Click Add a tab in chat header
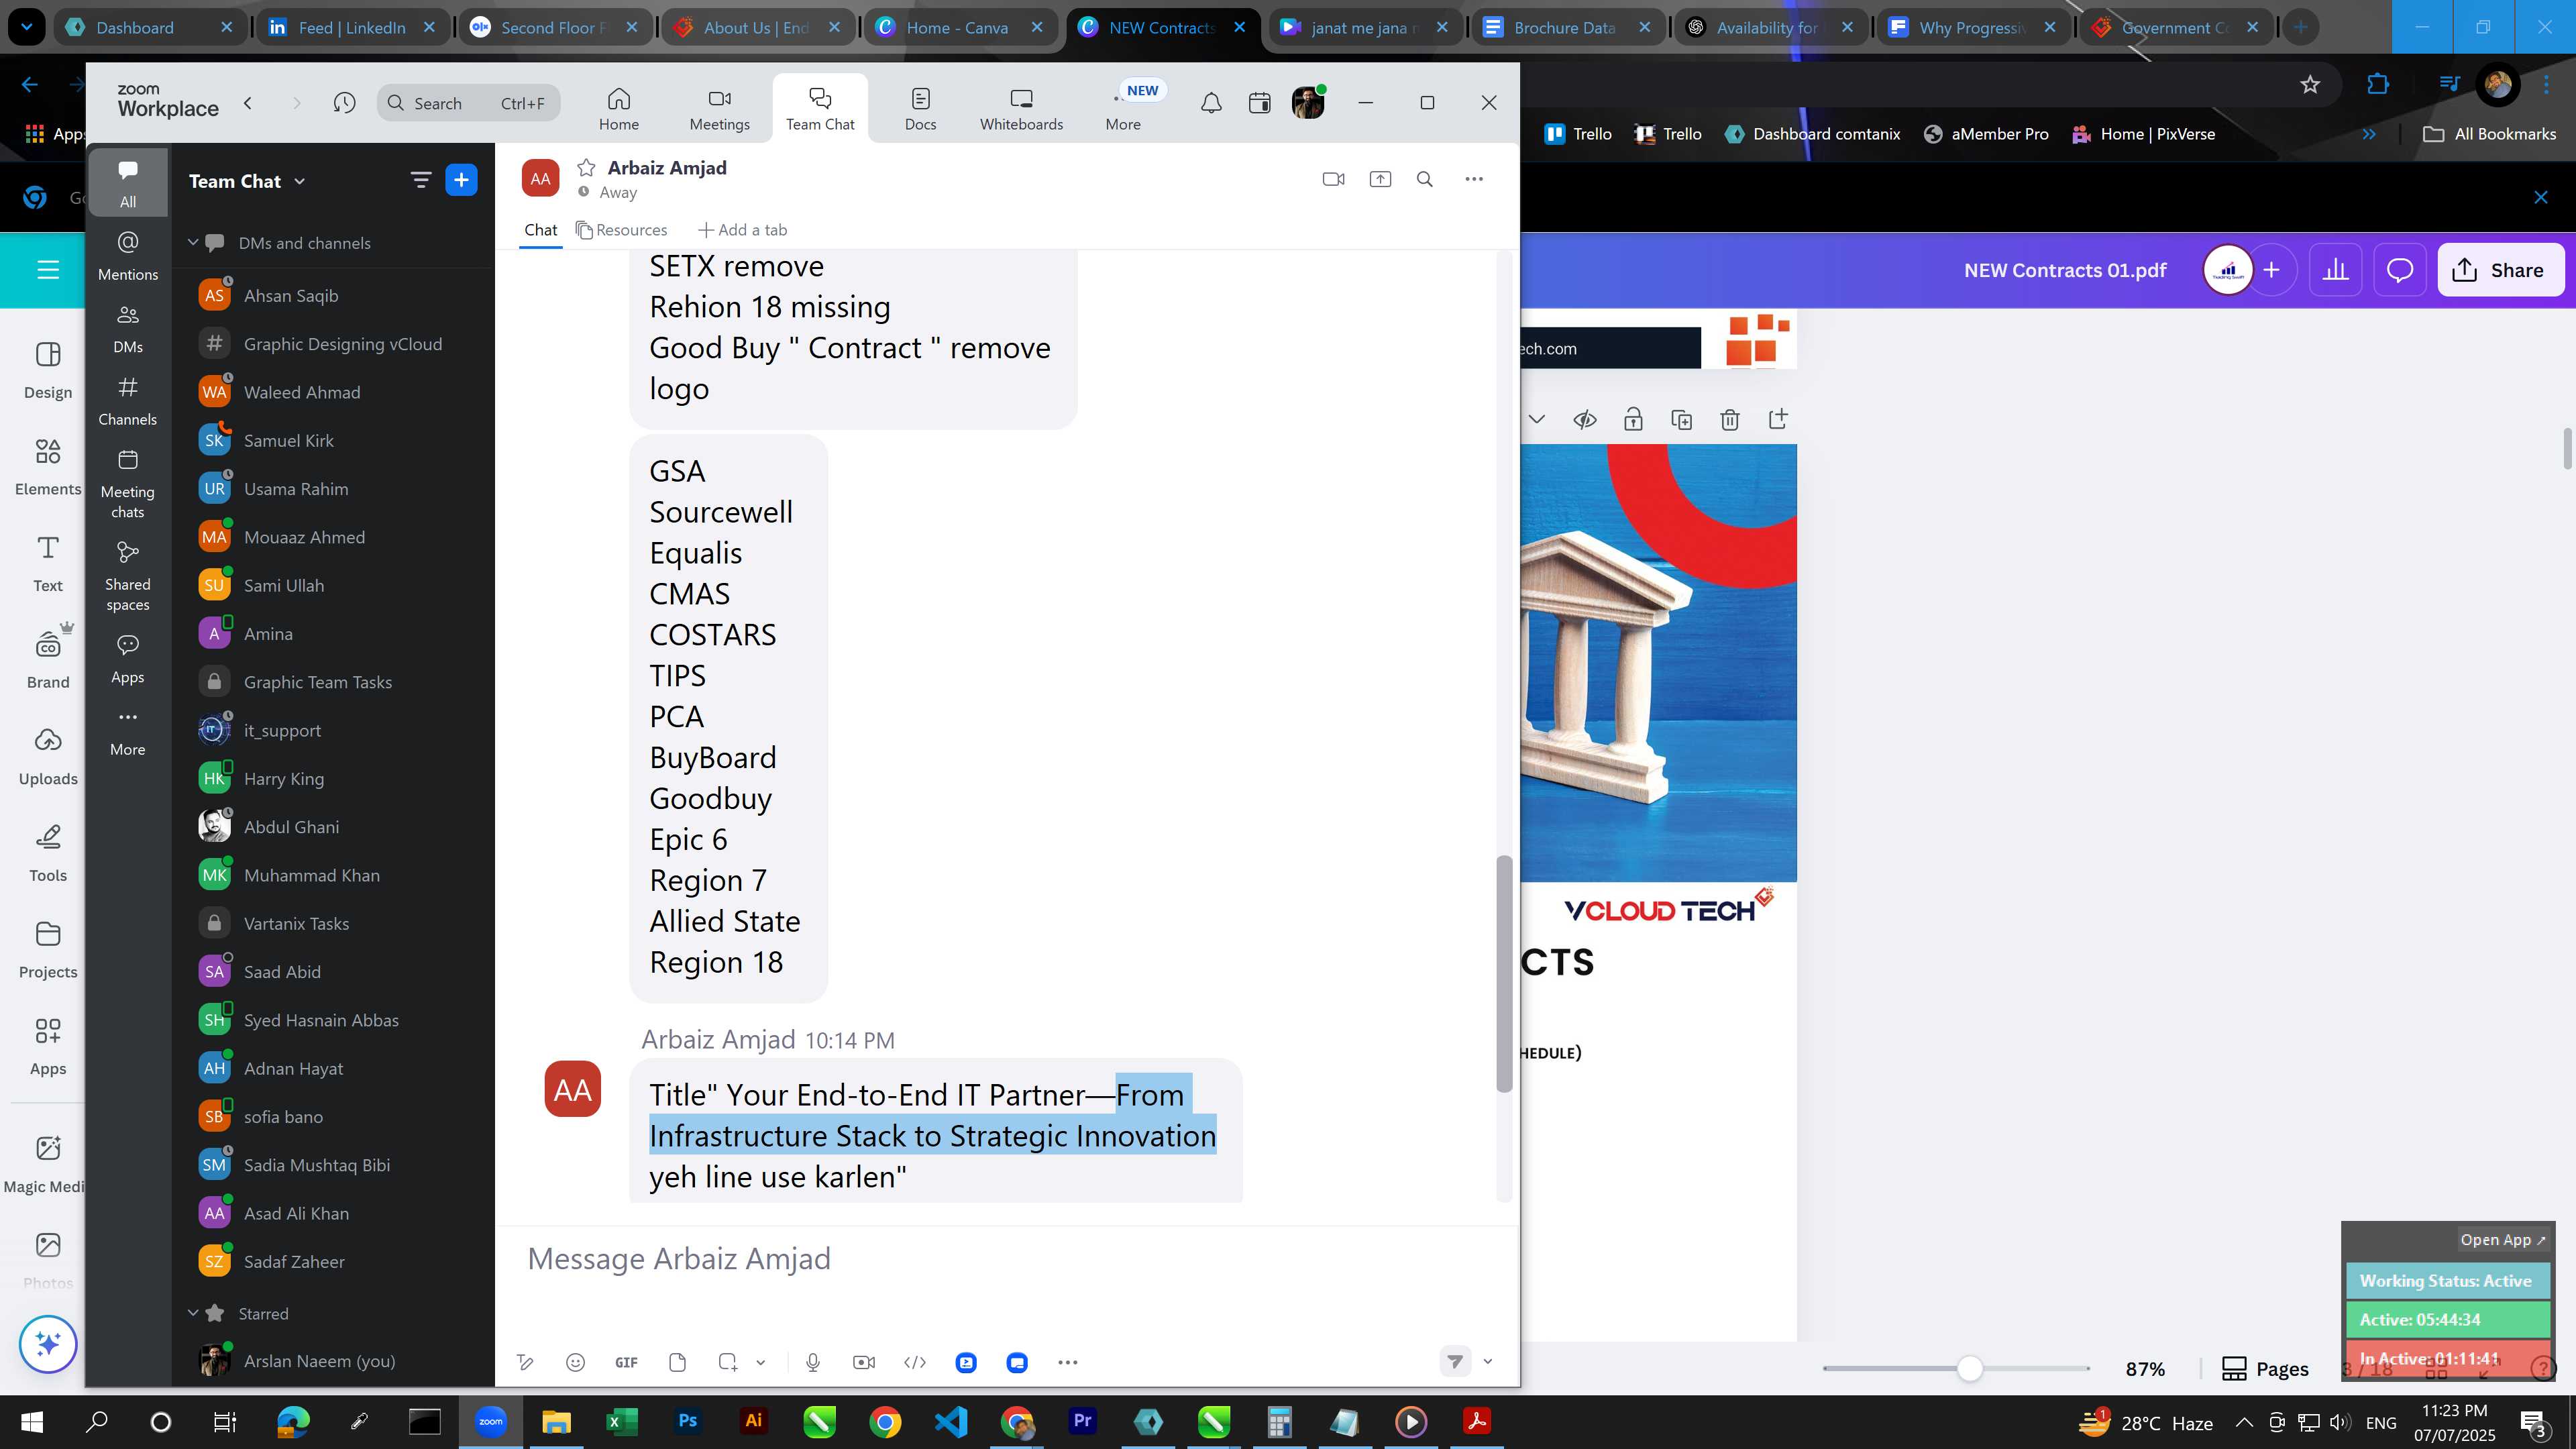Viewport: 2576px width, 1449px height. click(x=742, y=230)
